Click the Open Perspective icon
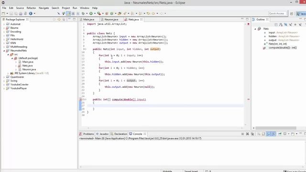The width and height of the screenshot is (306, 172). click(292, 13)
